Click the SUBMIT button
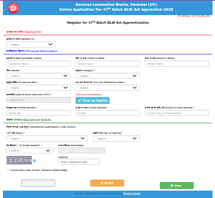This screenshot has width=215, height=198. [38, 183]
